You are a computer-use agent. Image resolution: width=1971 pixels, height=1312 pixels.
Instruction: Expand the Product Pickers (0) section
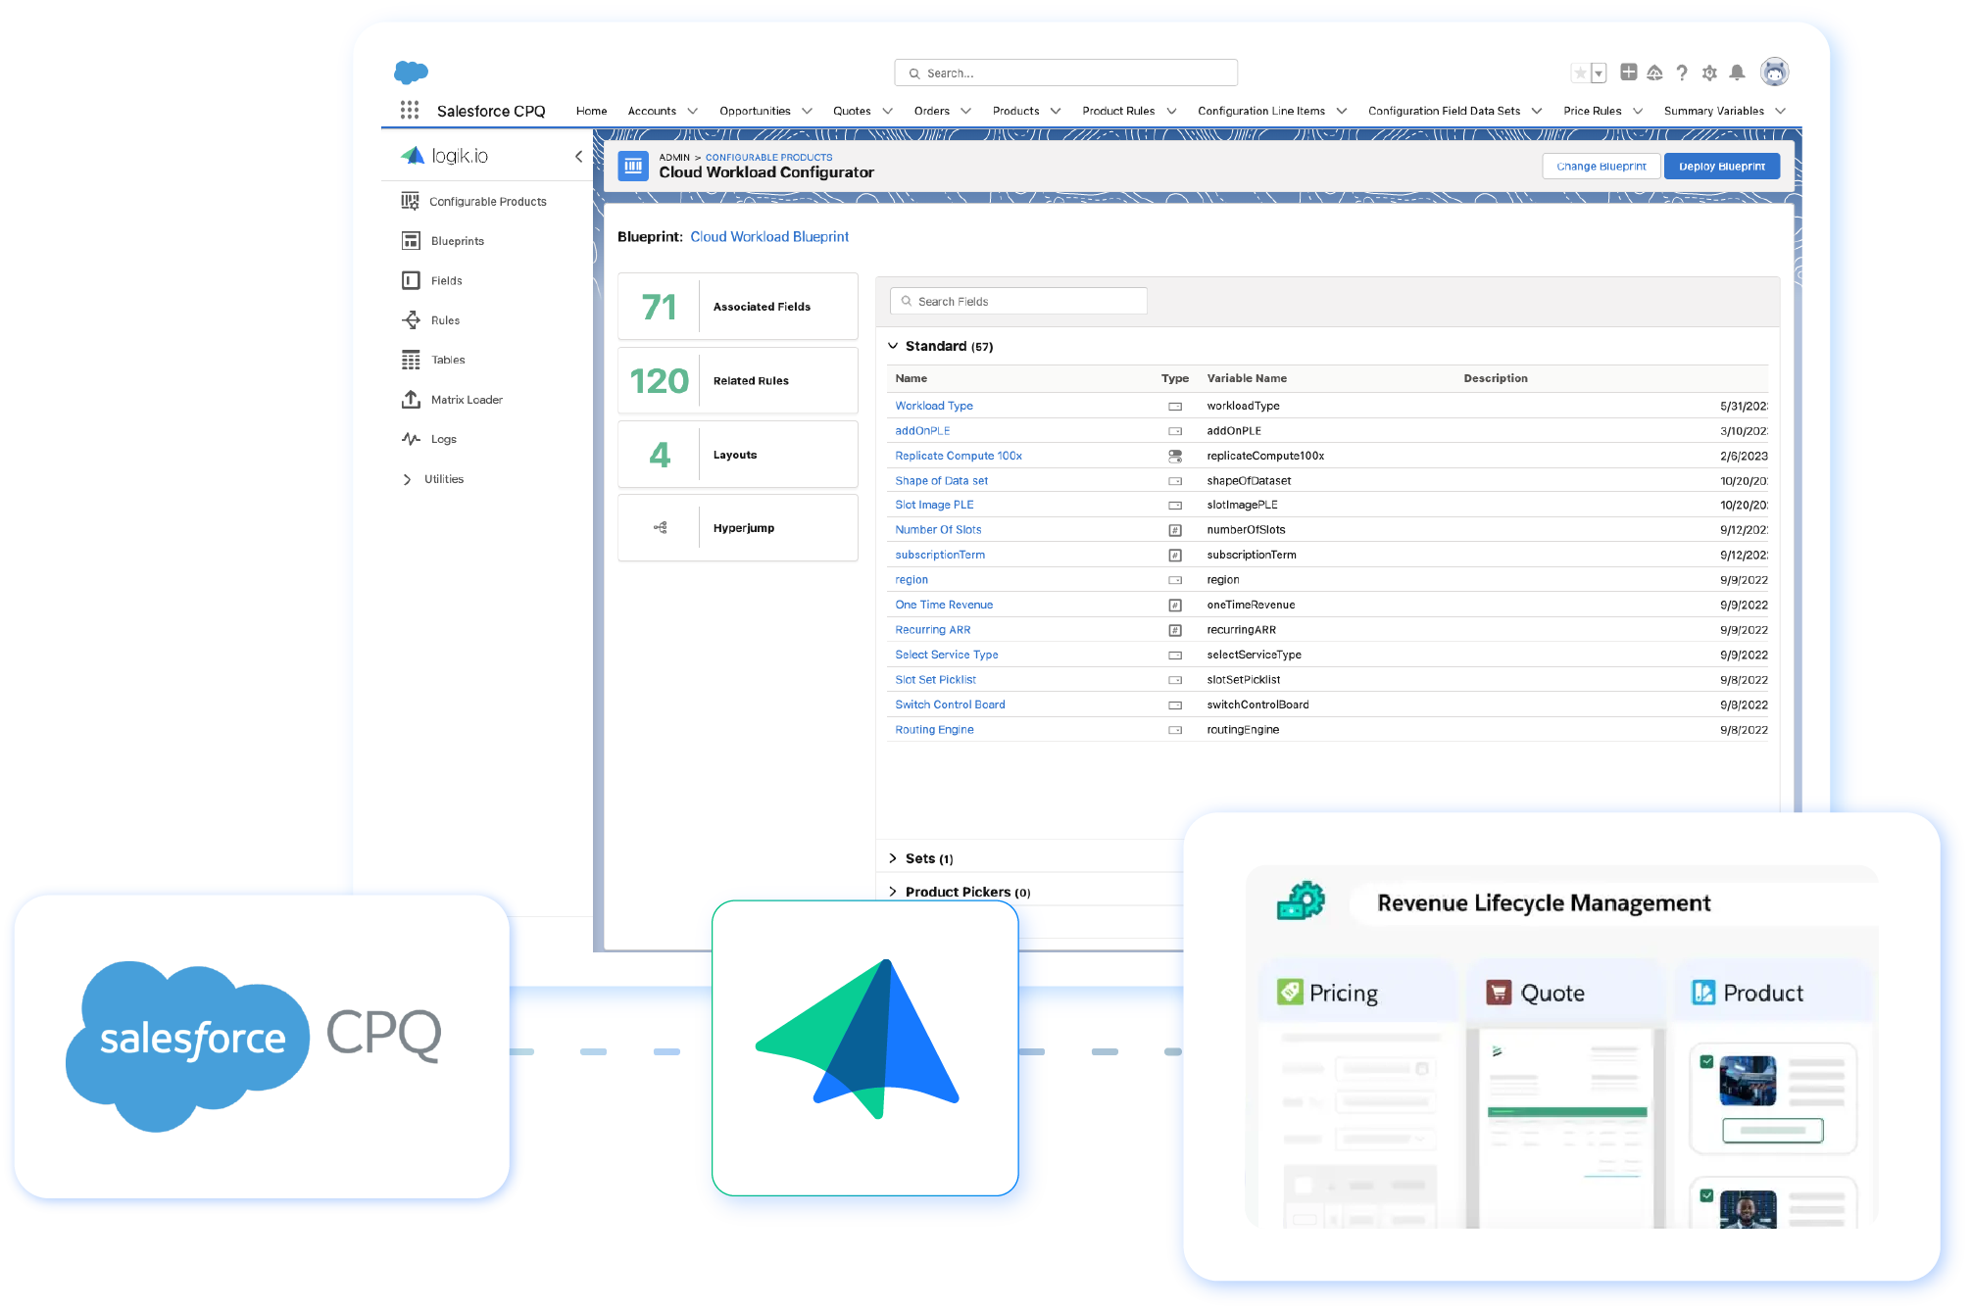[x=893, y=892]
